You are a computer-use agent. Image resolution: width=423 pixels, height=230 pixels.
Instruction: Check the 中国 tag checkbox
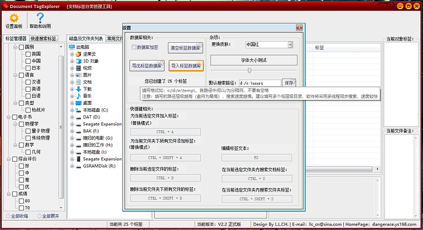(x=28, y=61)
